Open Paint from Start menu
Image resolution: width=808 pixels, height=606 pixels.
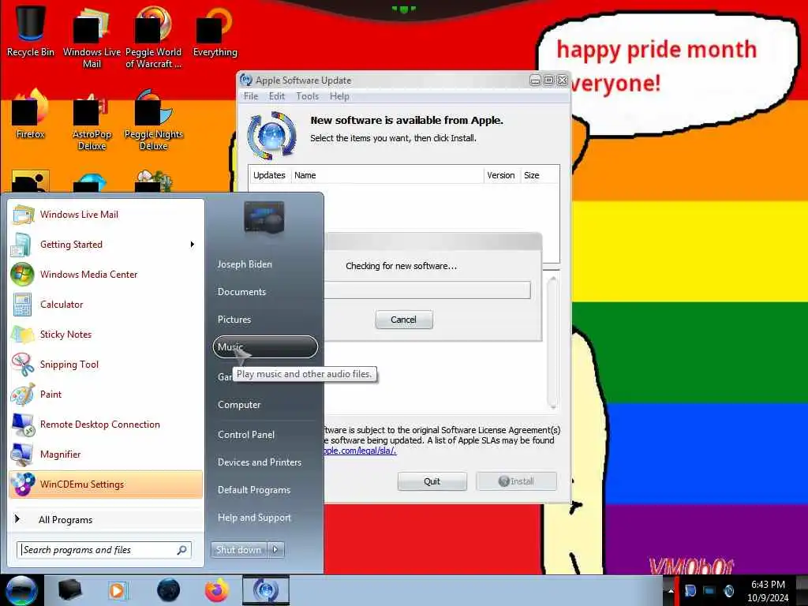[x=107, y=395]
